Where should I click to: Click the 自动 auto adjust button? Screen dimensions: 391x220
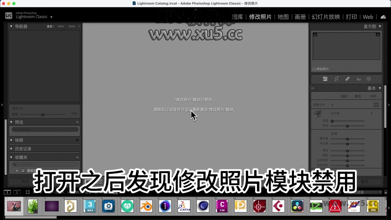pyautogui.click(x=344, y=96)
